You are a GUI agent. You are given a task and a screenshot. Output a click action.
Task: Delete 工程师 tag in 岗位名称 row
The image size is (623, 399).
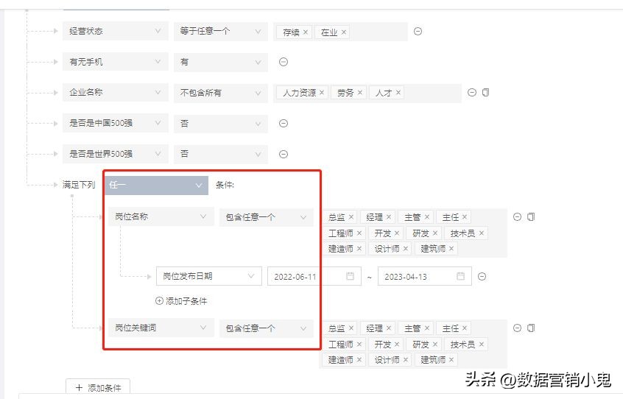pos(359,233)
